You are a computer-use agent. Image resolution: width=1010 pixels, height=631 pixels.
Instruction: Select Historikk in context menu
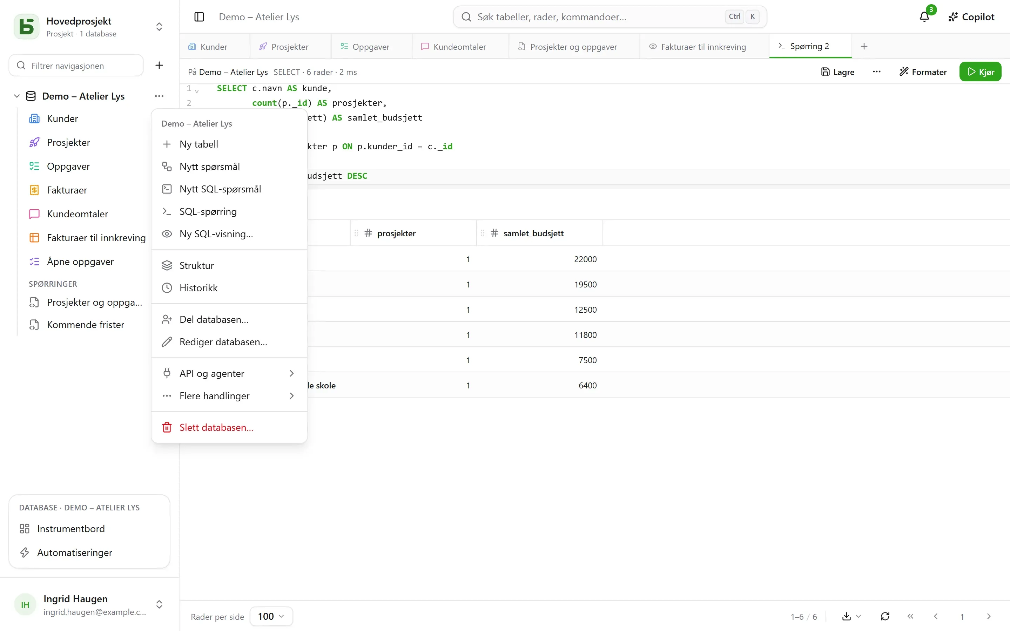pyautogui.click(x=229, y=288)
